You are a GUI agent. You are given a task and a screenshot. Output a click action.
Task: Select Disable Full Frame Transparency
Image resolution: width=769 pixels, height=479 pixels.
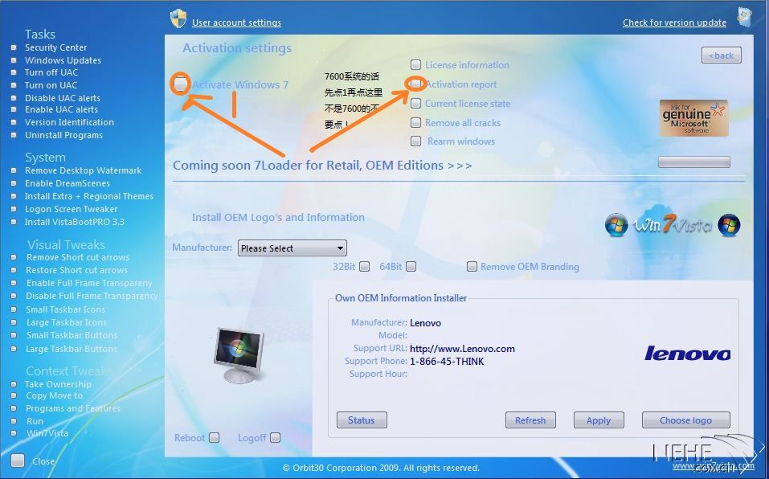[x=92, y=296]
